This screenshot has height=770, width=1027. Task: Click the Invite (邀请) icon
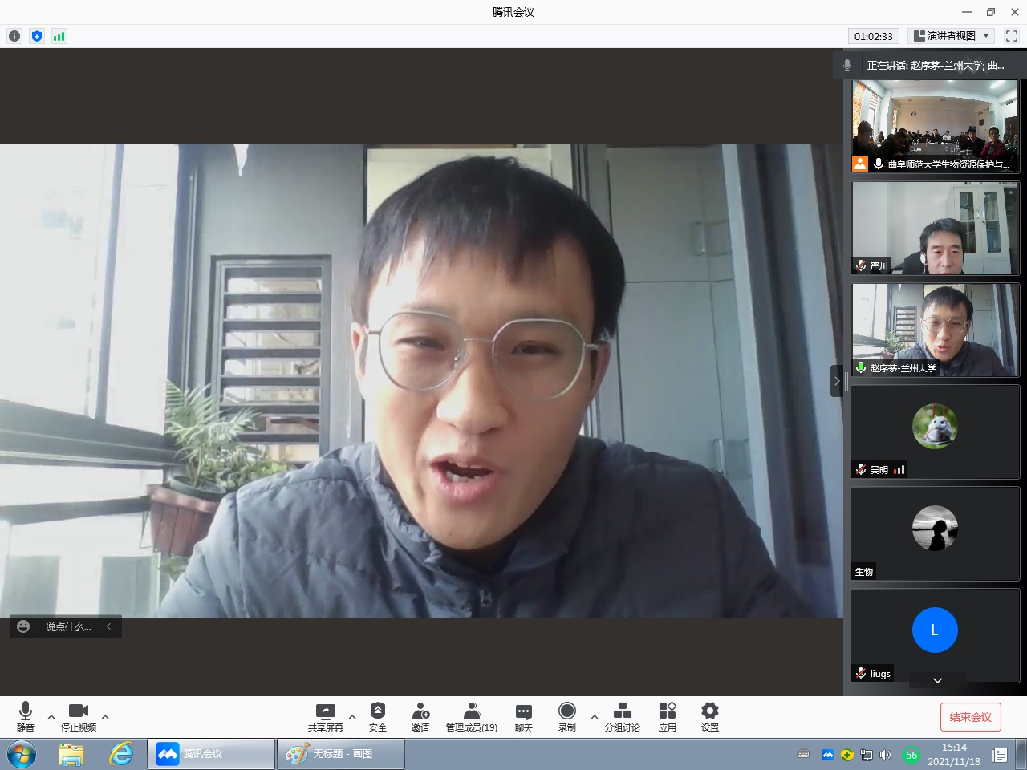tap(420, 716)
